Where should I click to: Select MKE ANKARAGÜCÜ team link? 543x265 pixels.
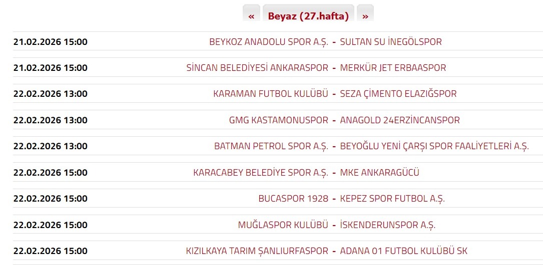(x=380, y=173)
